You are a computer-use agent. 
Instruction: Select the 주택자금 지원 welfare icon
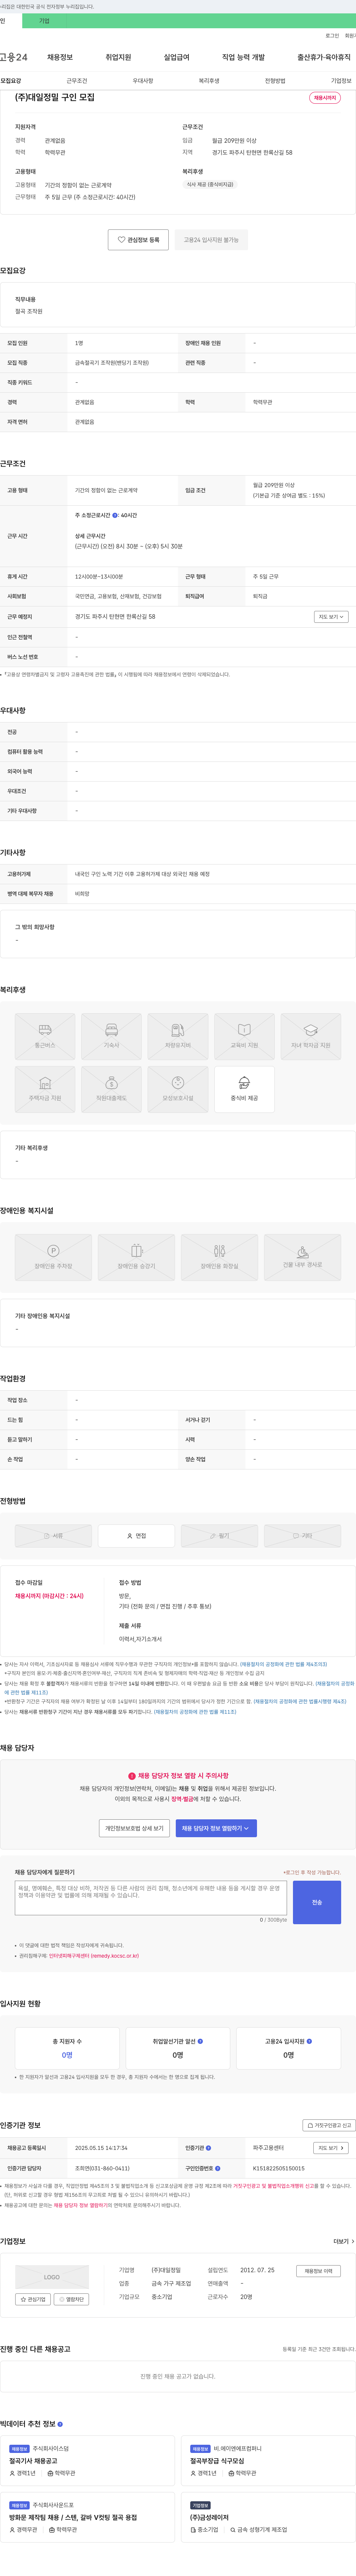pos(45,1089)
